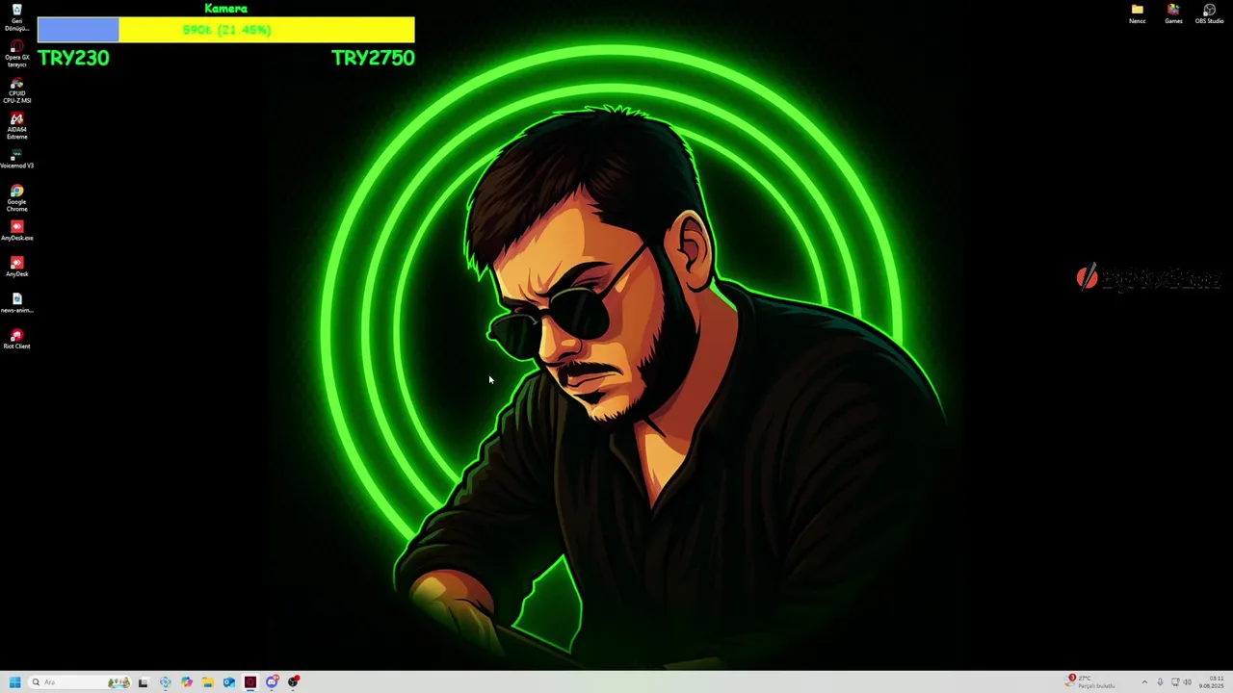
Task: Switch to the dark red app in the taskbar
Action: pos(250,682)
